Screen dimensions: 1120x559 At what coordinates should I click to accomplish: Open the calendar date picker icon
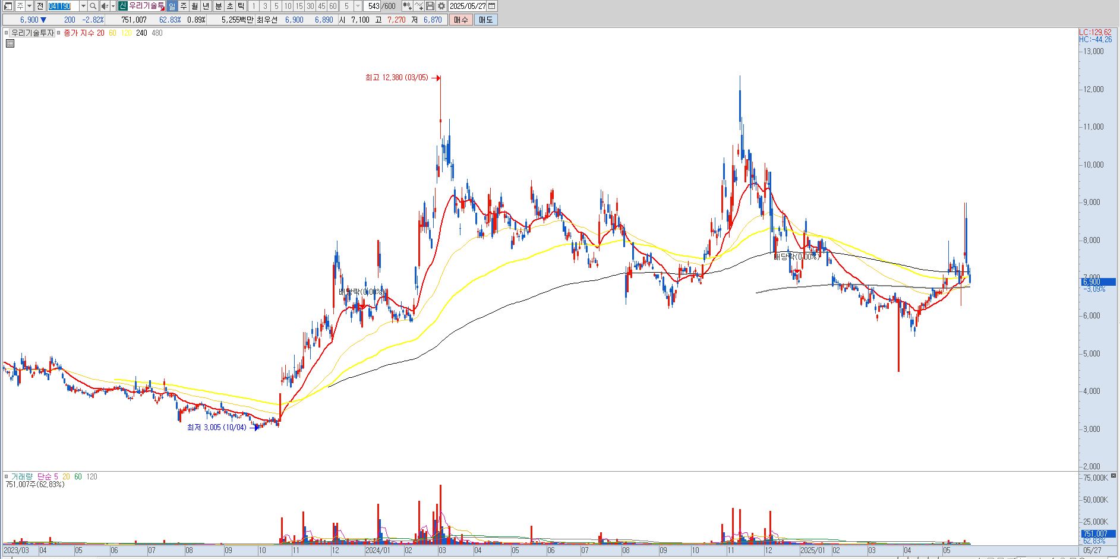pyautogui.click(x=491, y=6)
